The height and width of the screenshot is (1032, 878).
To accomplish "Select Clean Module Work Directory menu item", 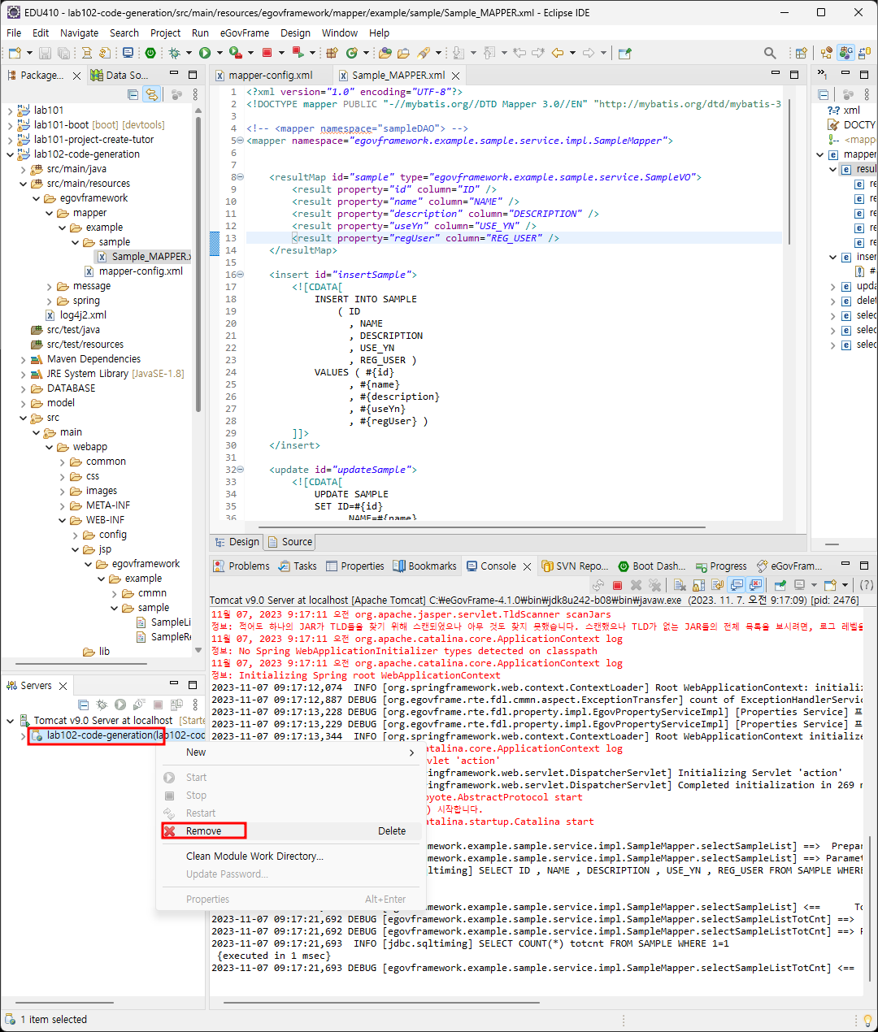I will [289, 856].
